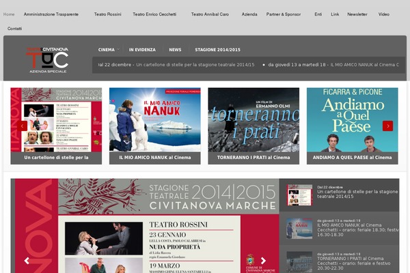Viewport: 410px width, 273px height.
Task: Click the Nuda Proprietà stage photo in banner
Action: coord(104,238)
